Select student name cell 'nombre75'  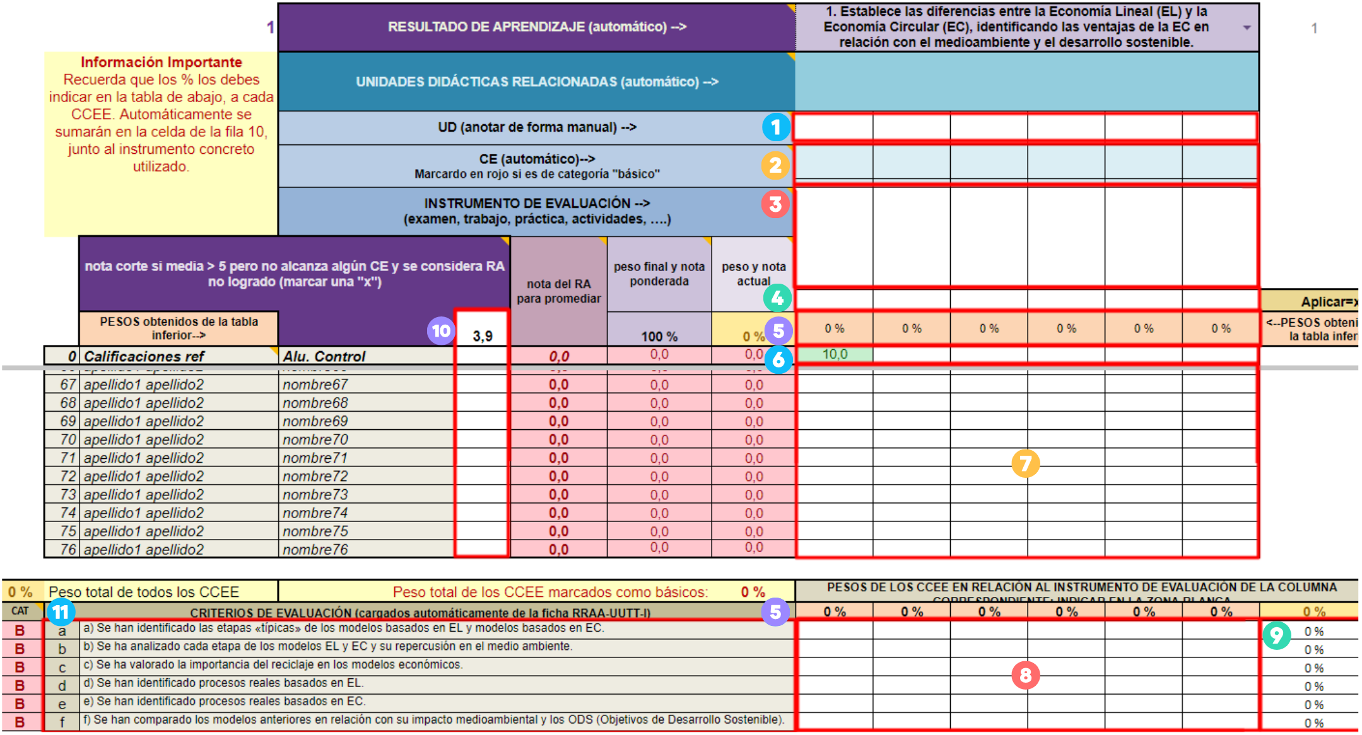[367, 531]
